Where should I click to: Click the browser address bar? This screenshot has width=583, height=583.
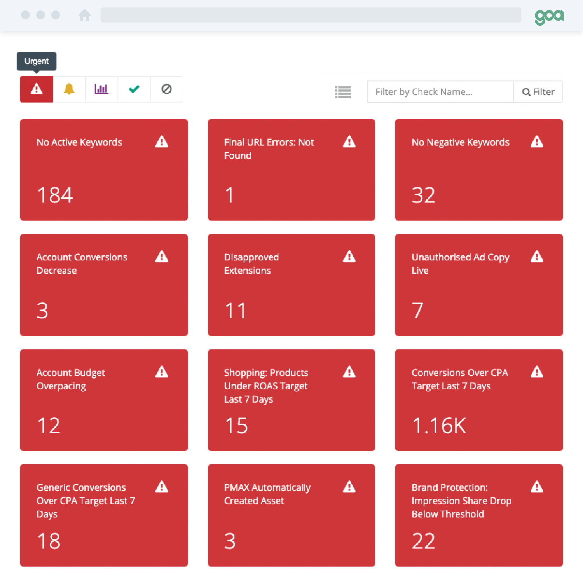pyautogui.click(x=311, y=16)
